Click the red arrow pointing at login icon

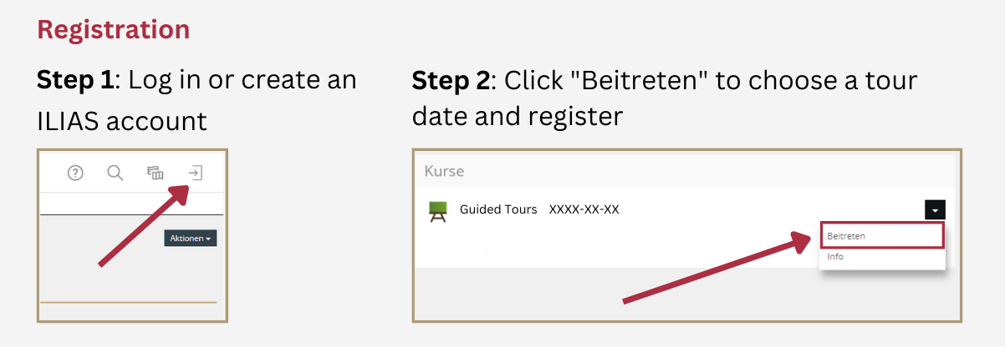tap(142, 225)
